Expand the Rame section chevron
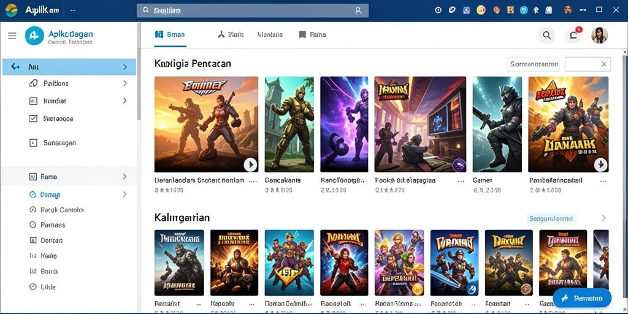628x314 pixels. tap(125, 177)
